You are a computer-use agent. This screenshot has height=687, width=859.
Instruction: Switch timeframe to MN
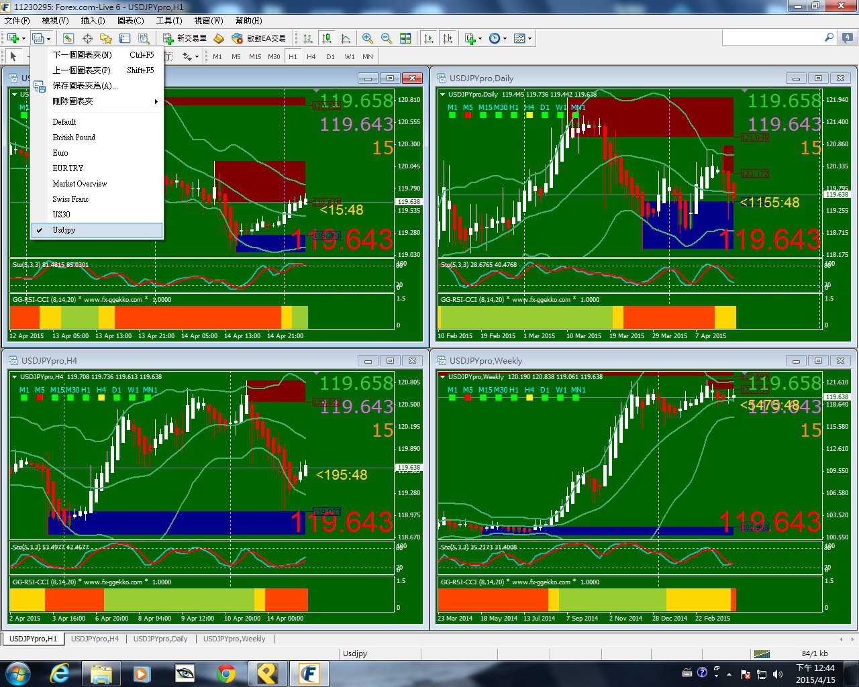368,56
